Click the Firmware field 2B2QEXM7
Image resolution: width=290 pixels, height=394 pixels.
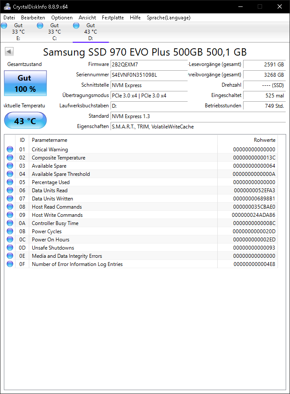point(149,65)
